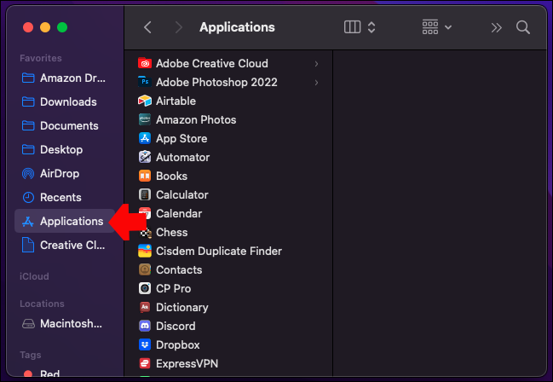
Task: Open the group-by options dropdown
Action: (x=437, y=27)
